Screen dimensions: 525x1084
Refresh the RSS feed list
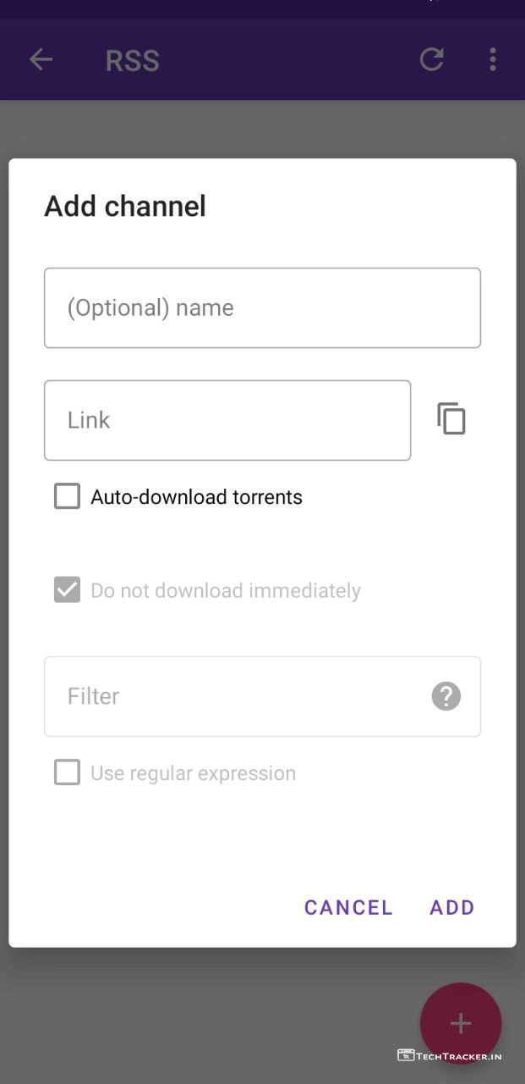pyautogui.click(x=432, y=59)
